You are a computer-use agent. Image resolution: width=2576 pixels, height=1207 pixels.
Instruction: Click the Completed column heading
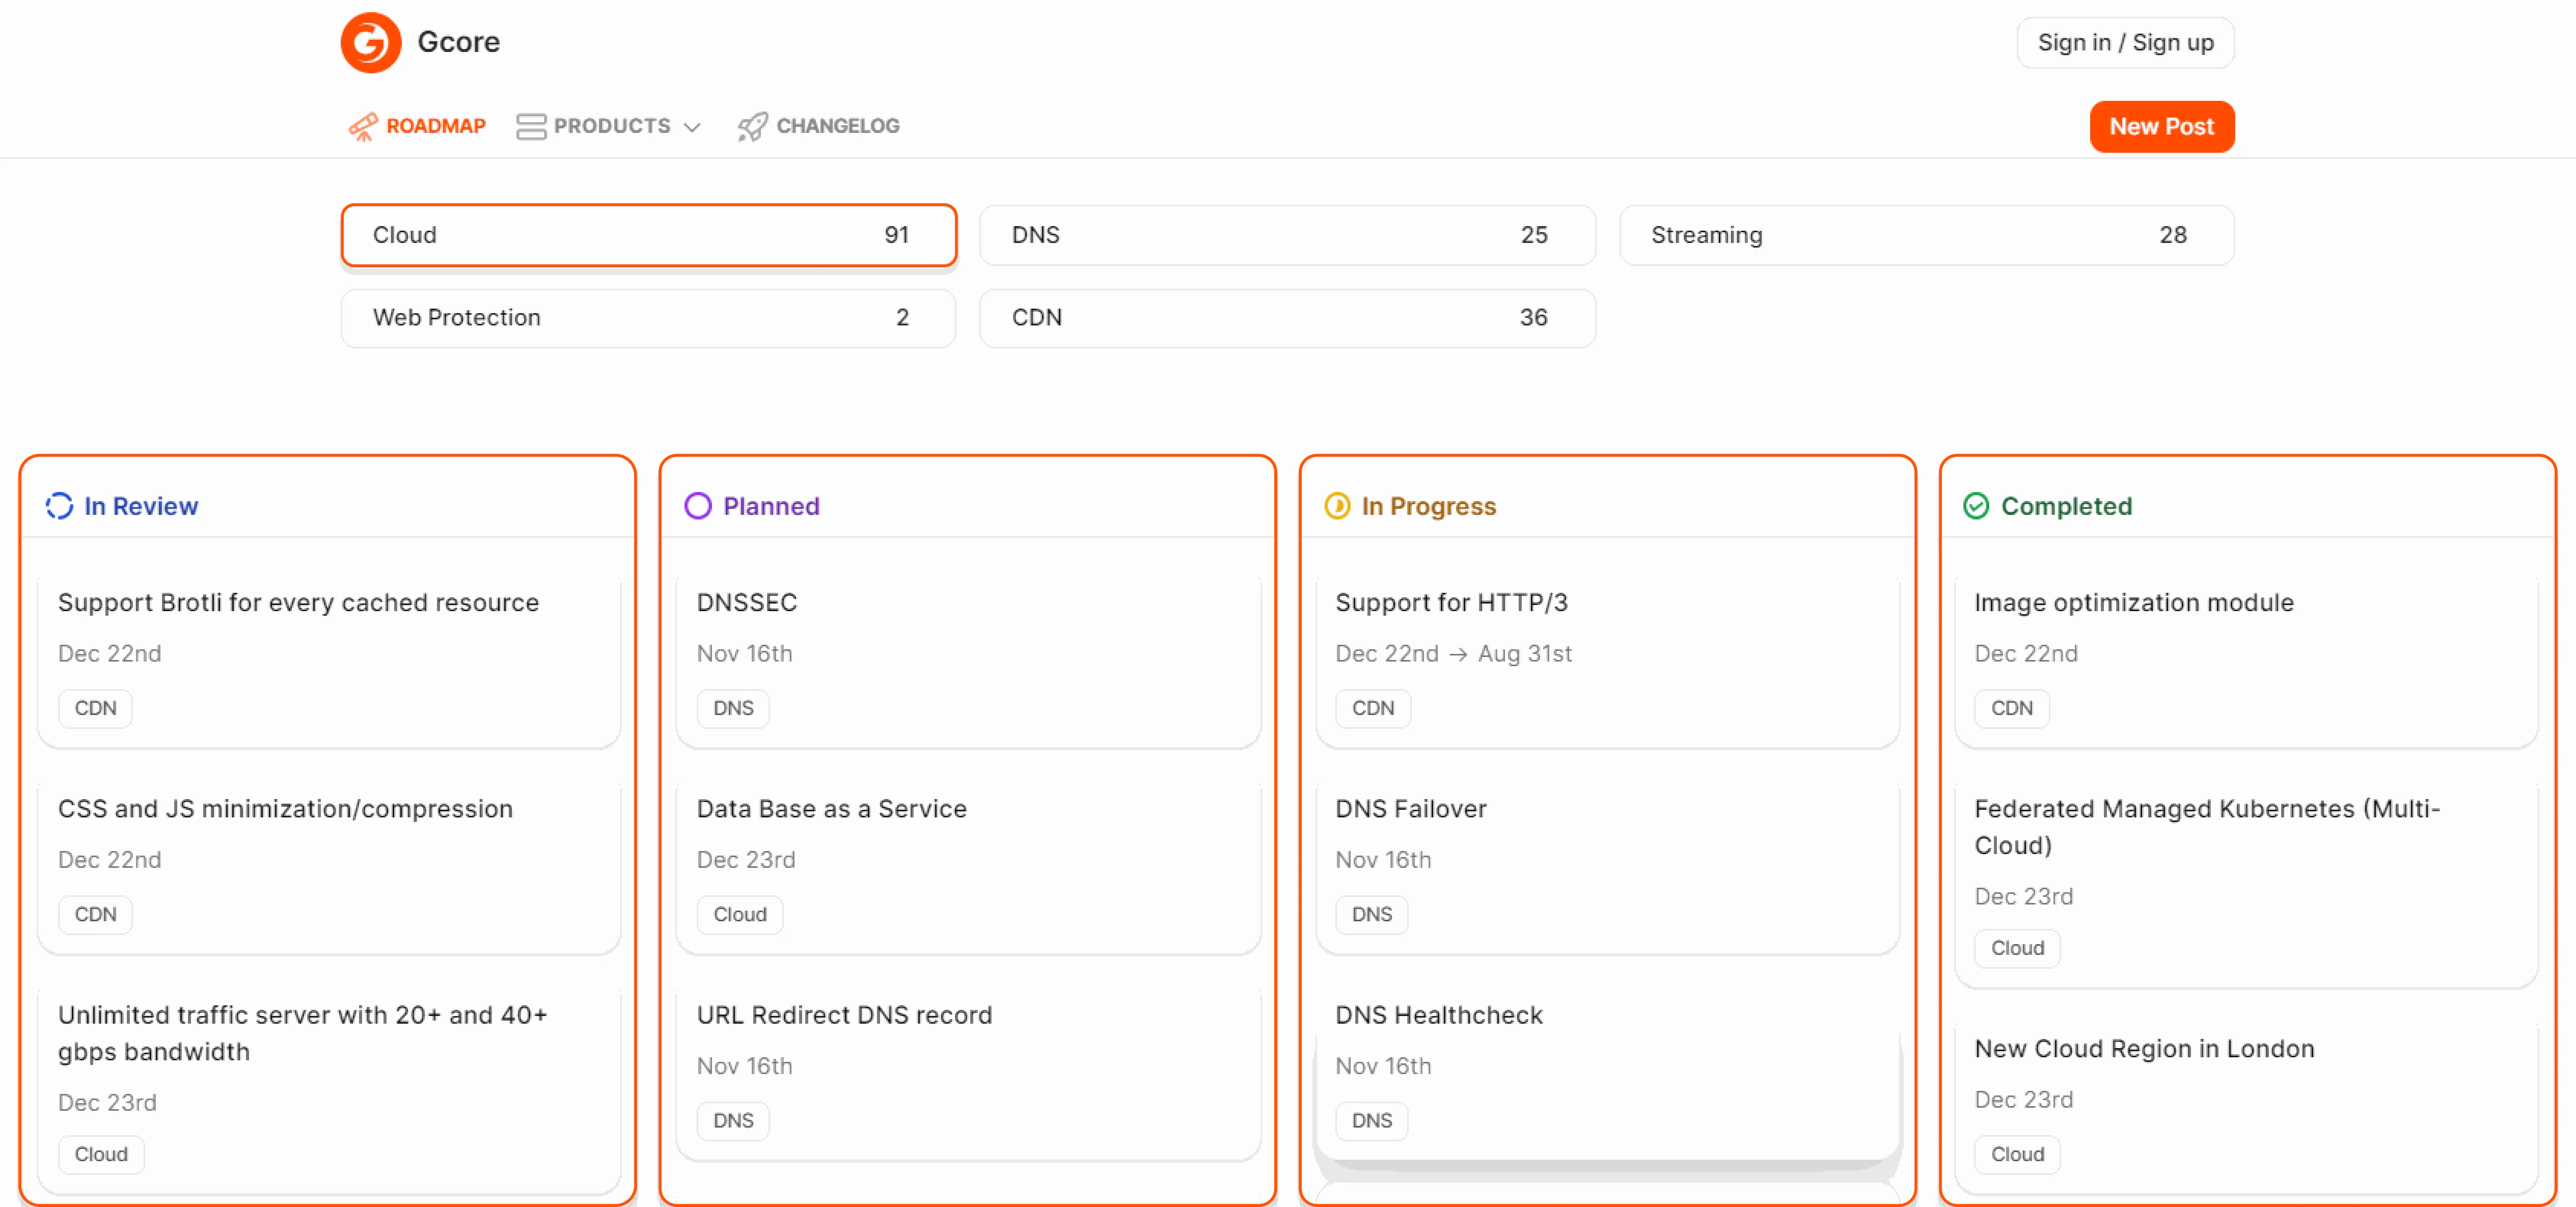click(x=2066, y=506)
